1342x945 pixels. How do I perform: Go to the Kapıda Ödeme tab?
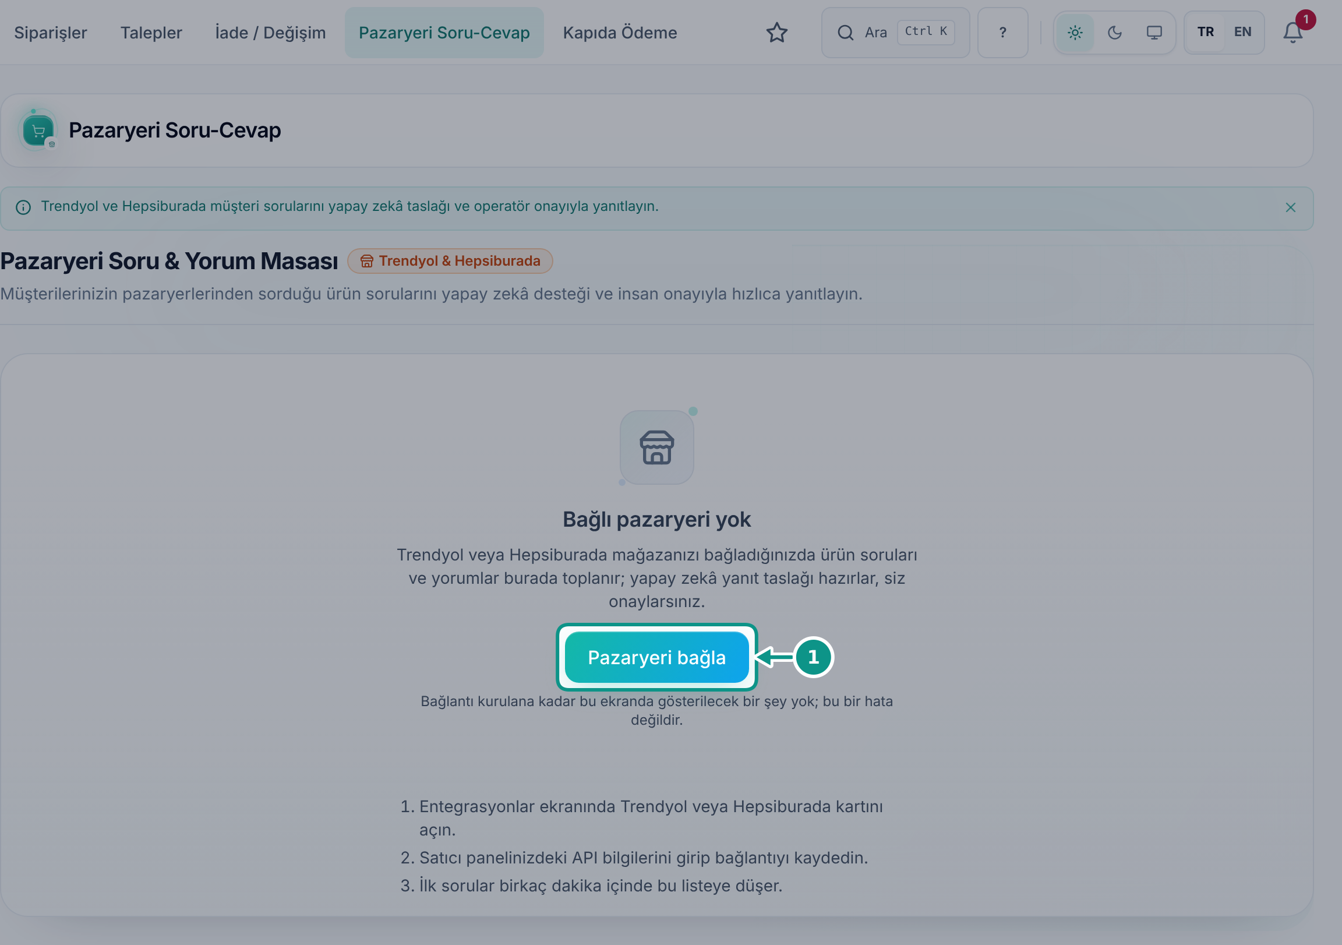click(620, 33)
